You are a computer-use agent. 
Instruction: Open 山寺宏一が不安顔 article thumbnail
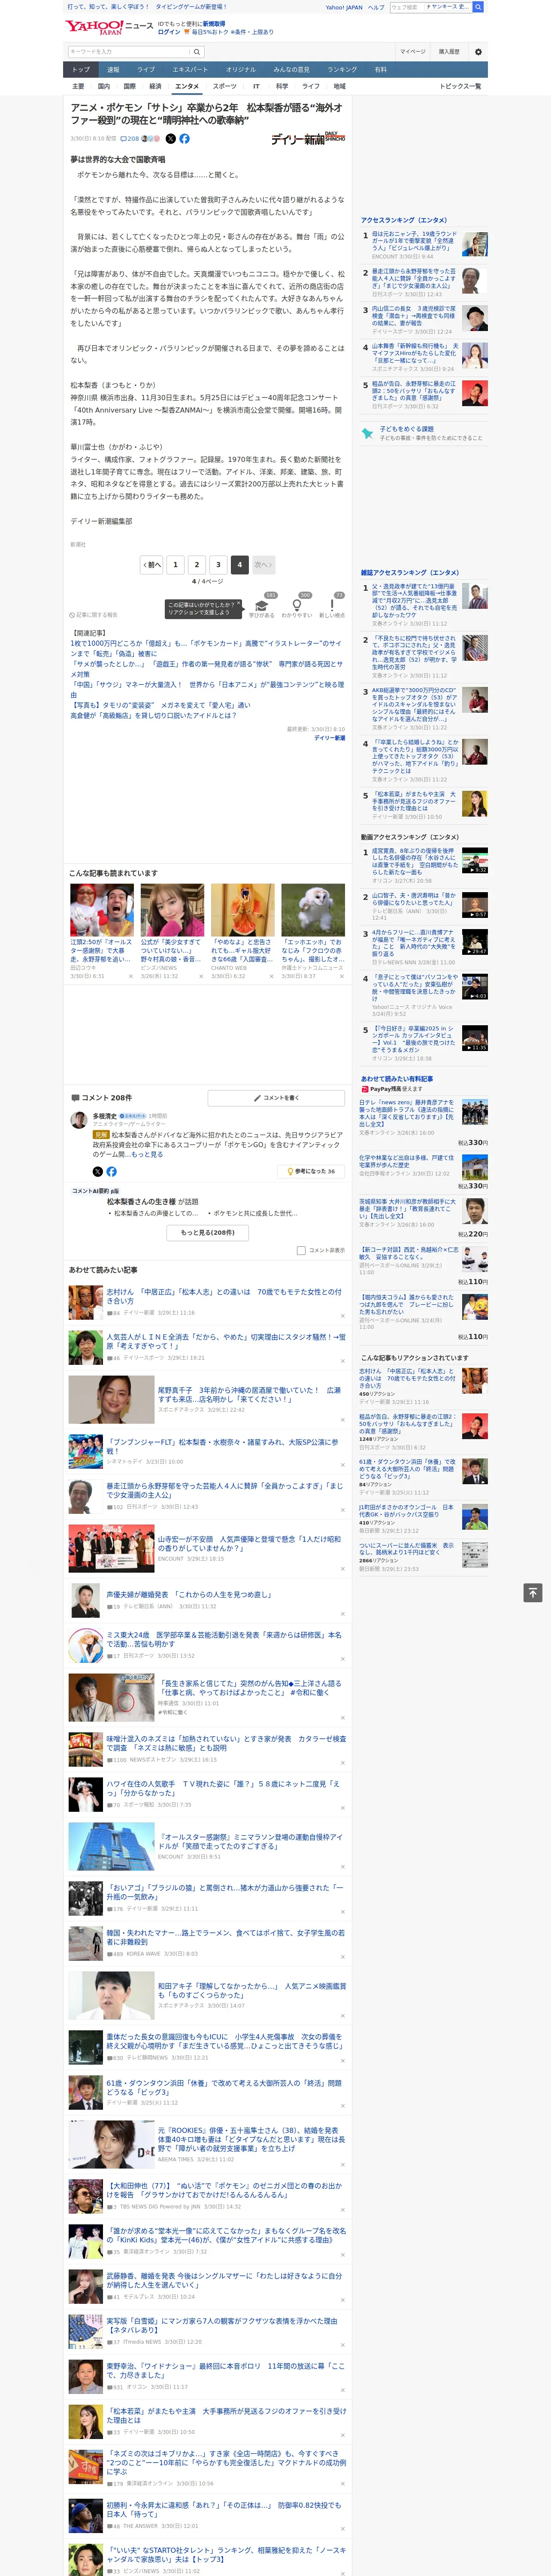pos(111,1549)
